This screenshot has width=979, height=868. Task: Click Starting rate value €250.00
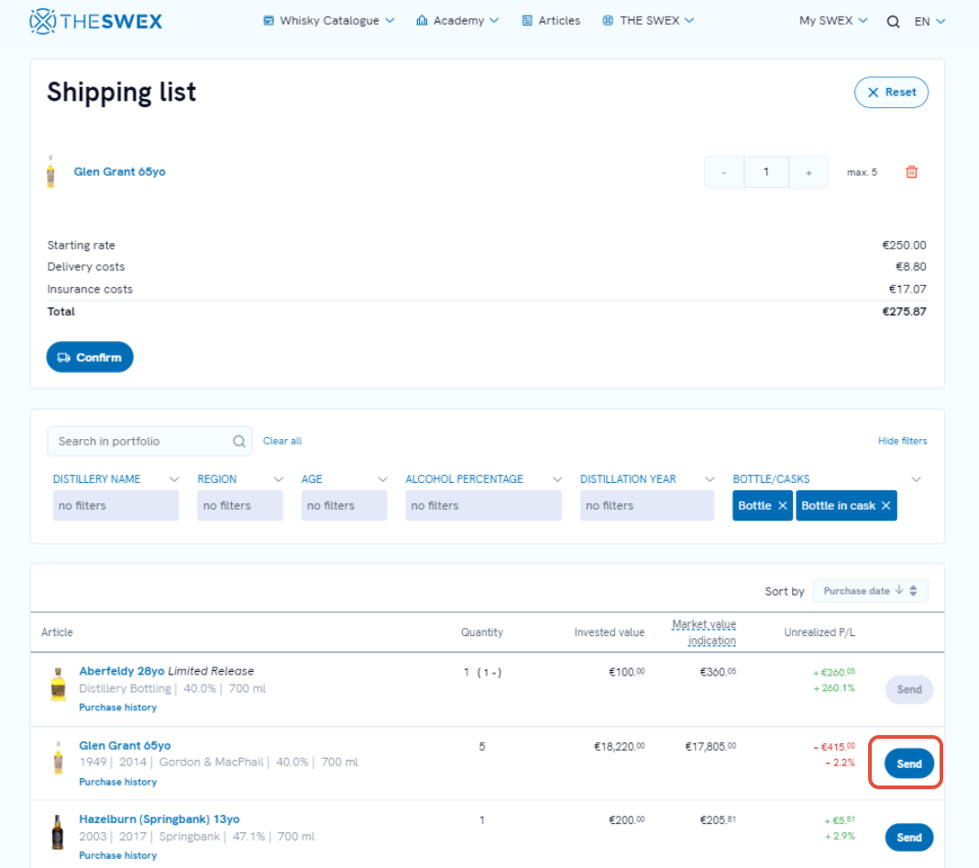(904, 246)
